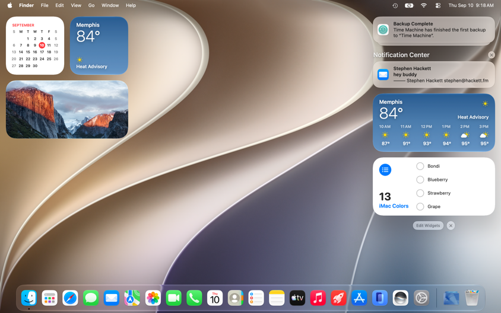Image resolution: width=501 pixels, height=313 pixels.
Task: Open the Backup Complete notification
Action: pyautogui.click(x=433, y=30)
